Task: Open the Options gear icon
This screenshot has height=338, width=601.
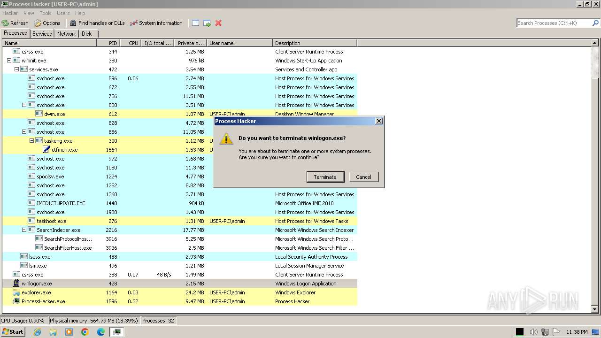Action: click(38, 23)
